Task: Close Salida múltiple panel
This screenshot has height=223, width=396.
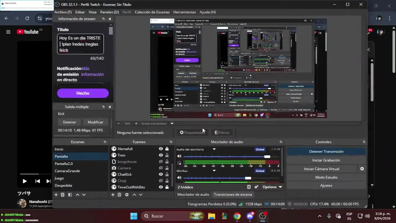Action: (110, 107)
